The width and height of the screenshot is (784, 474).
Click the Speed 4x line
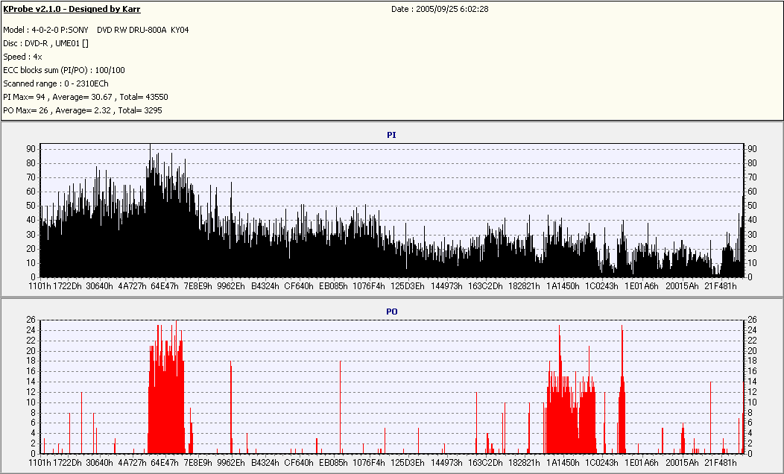click(21, 57)
